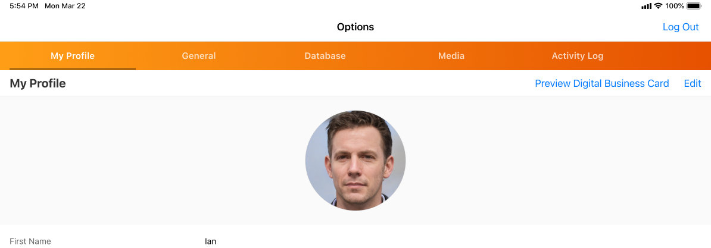The width and height of the screenshot is (711, 248).
Task: Open the Database tab
Action: click(x=325, y=56)
